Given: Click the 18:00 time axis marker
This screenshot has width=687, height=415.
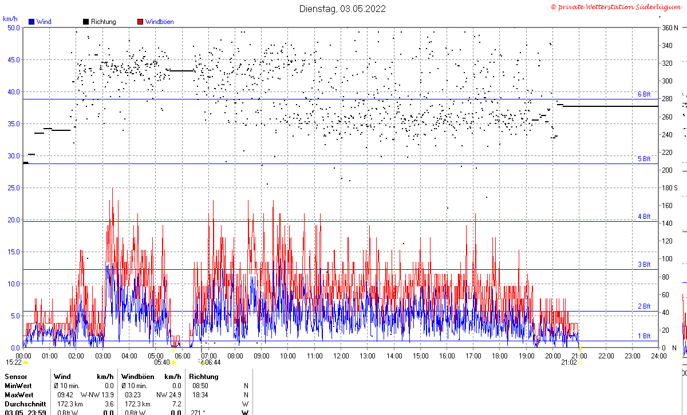Looking at the screenshot, I should tap(500, 356).
